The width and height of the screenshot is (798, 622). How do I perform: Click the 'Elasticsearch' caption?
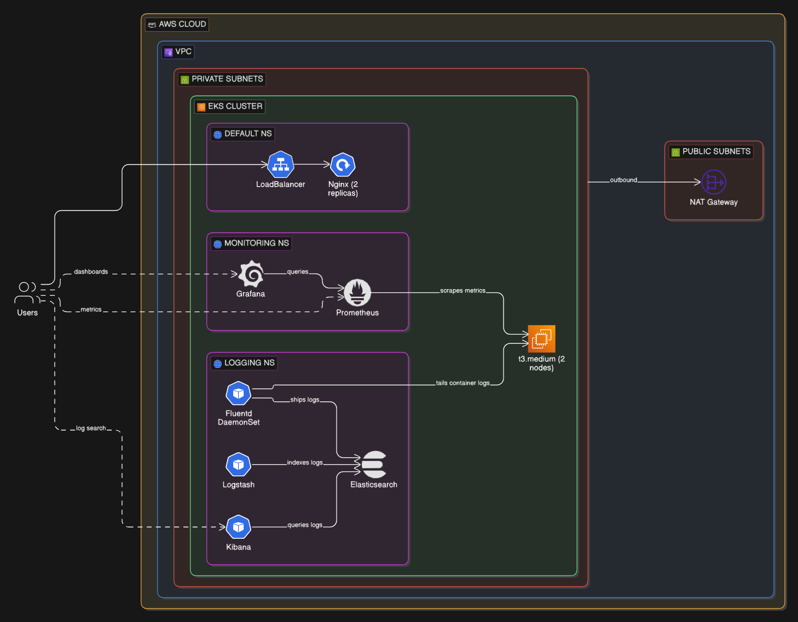tap(374, 485)
